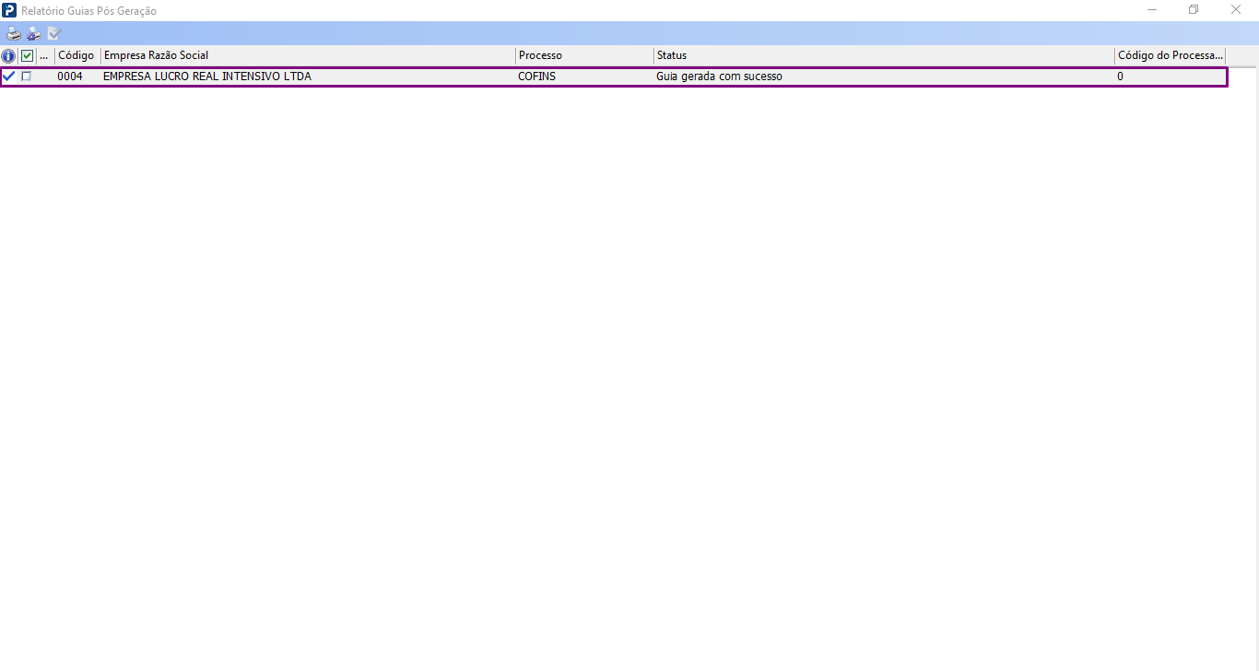This screenshot has height=671, width=1259.
Task: Click the blue info column header icon
Action: 8,56
